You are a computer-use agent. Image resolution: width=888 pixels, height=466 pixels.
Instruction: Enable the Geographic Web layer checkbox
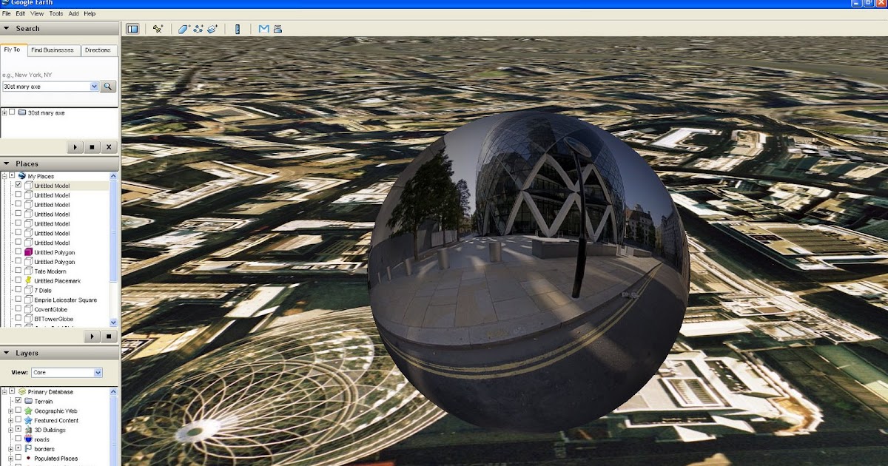coord(18,411)
